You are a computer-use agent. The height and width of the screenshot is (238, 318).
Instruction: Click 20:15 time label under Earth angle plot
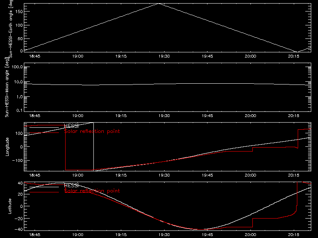[293, 56]
